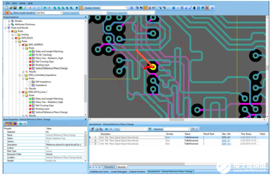Toggle the Impedance rule checkbox
Screen dimensions: 270x176
pyautogui.click(x=30, y=85)
